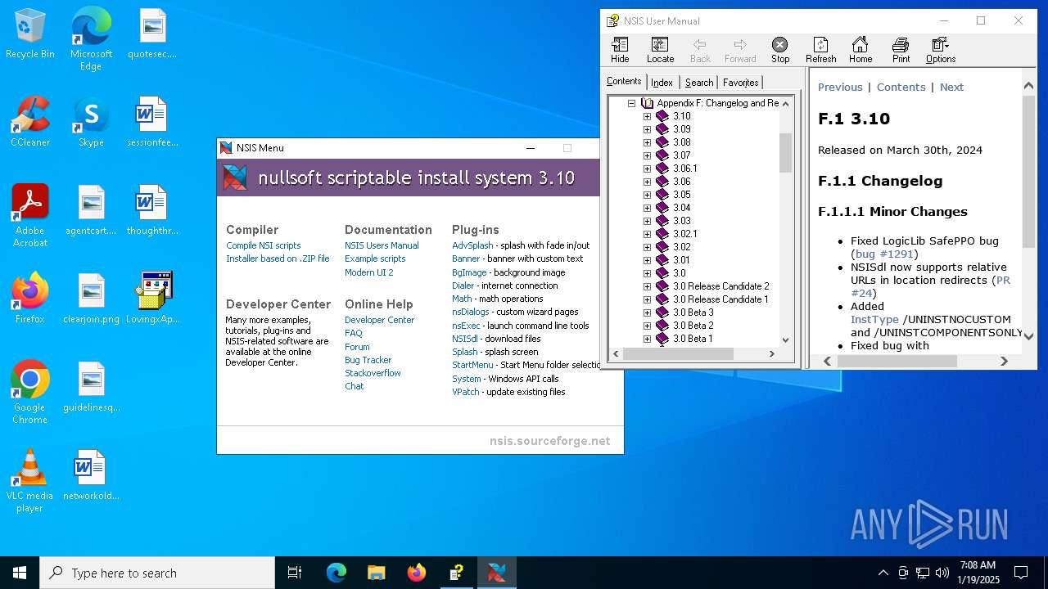Switch to the Favorites tab

click(741, 82)
